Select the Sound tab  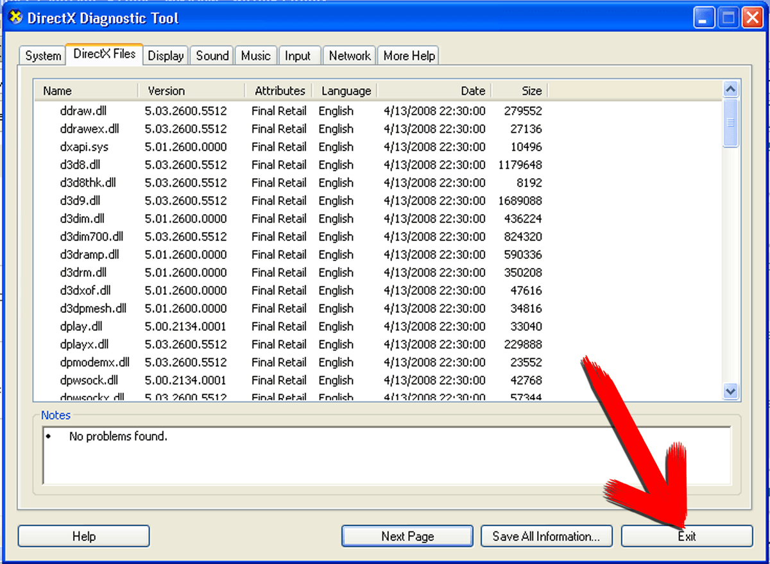(212, 56)
